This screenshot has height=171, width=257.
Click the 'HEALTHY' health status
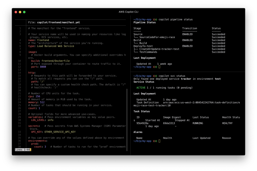227,123
